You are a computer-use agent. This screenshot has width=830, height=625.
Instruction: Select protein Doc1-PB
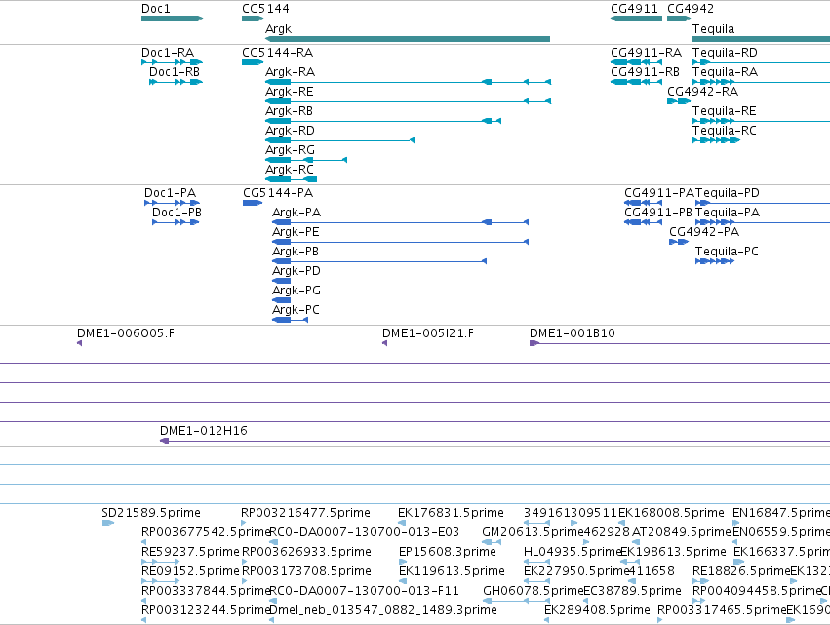tap(176, 222)
